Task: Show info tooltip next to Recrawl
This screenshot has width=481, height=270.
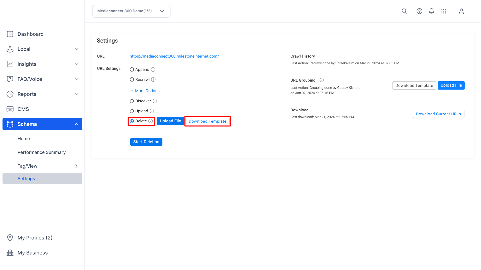Action: pos(153,80)
